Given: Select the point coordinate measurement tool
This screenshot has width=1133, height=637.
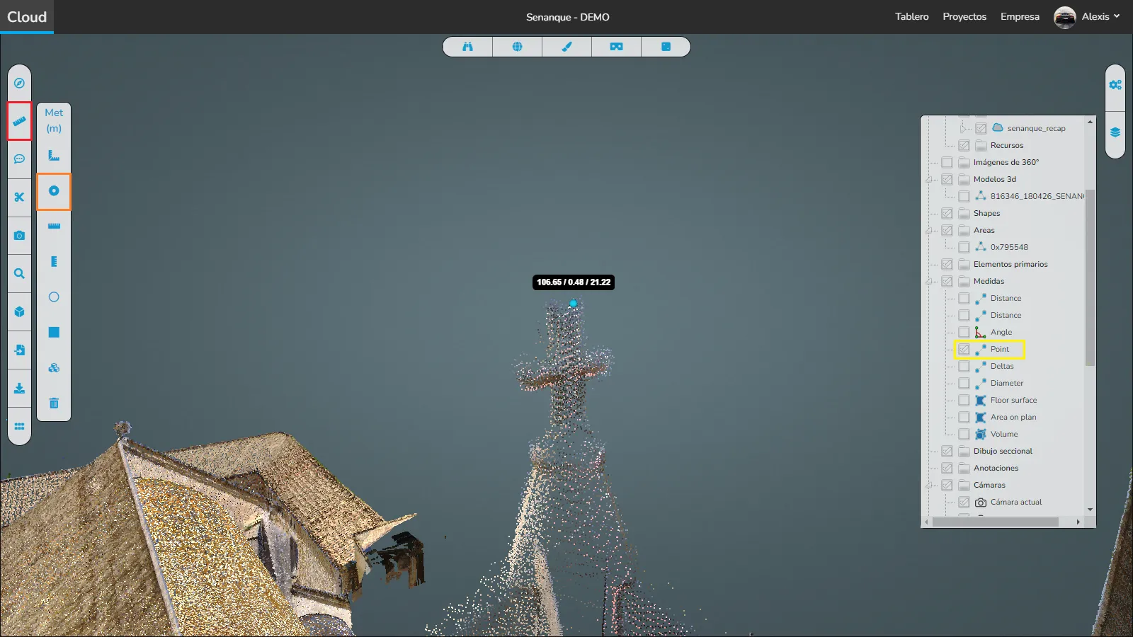Looking at the screenshot, I should 54,191.
